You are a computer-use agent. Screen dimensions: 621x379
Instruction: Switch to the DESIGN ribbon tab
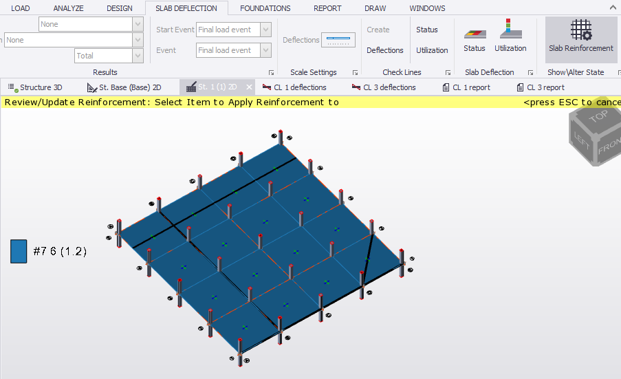(119, 8)
